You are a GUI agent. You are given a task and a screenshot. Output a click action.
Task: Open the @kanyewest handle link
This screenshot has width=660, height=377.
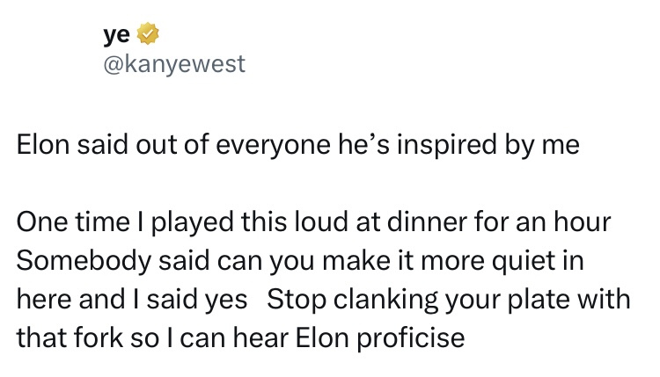(174, 64)
